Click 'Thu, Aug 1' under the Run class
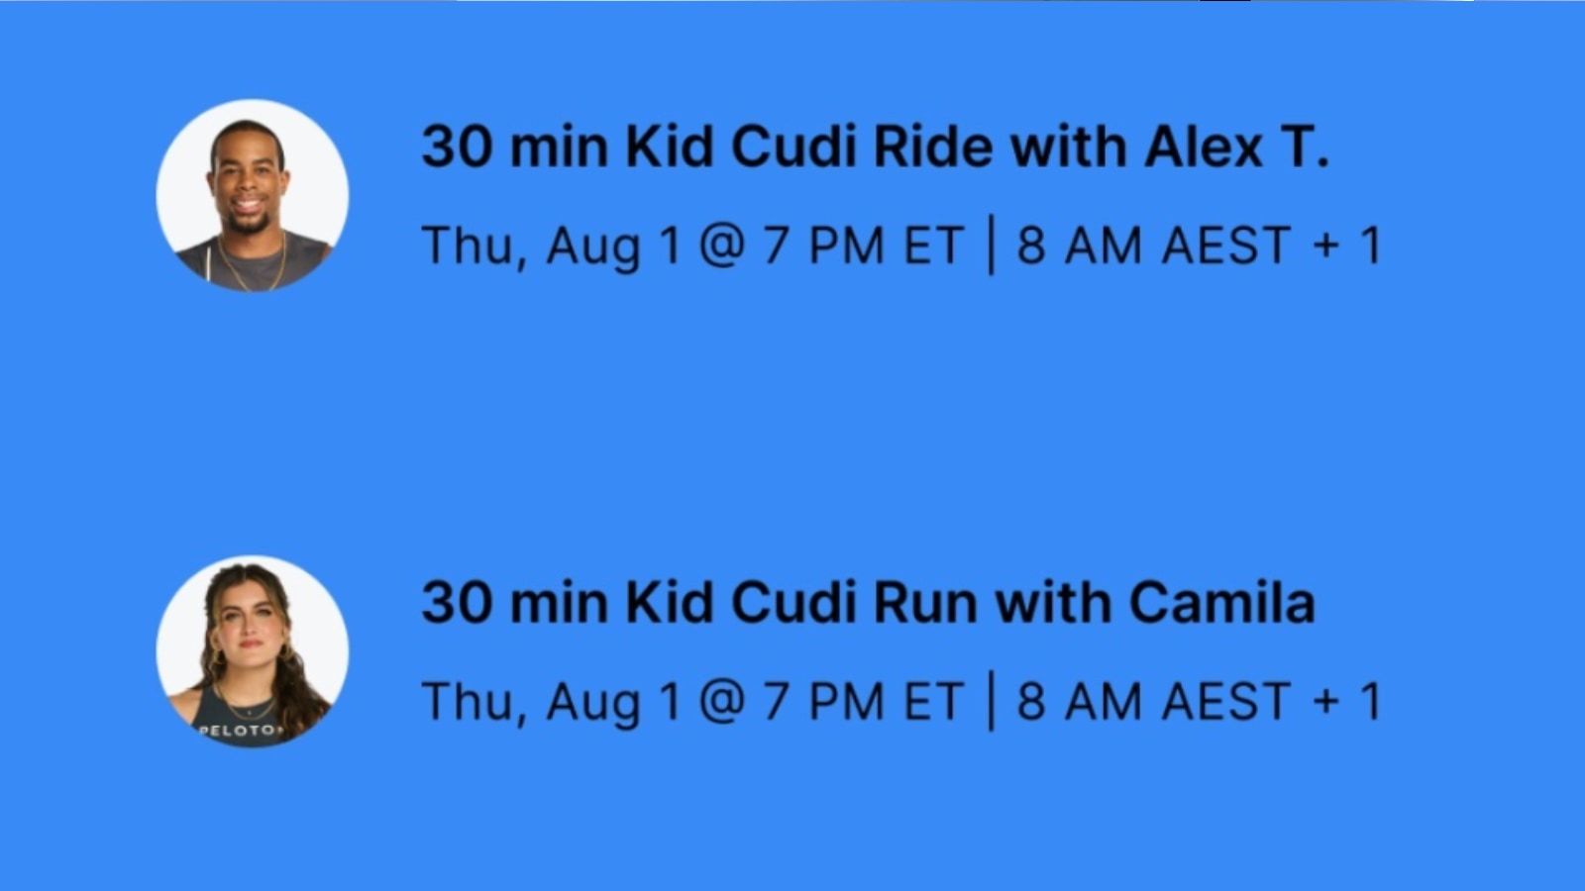The height and width of the screenshot is (891, 1585). click(551, 701)
